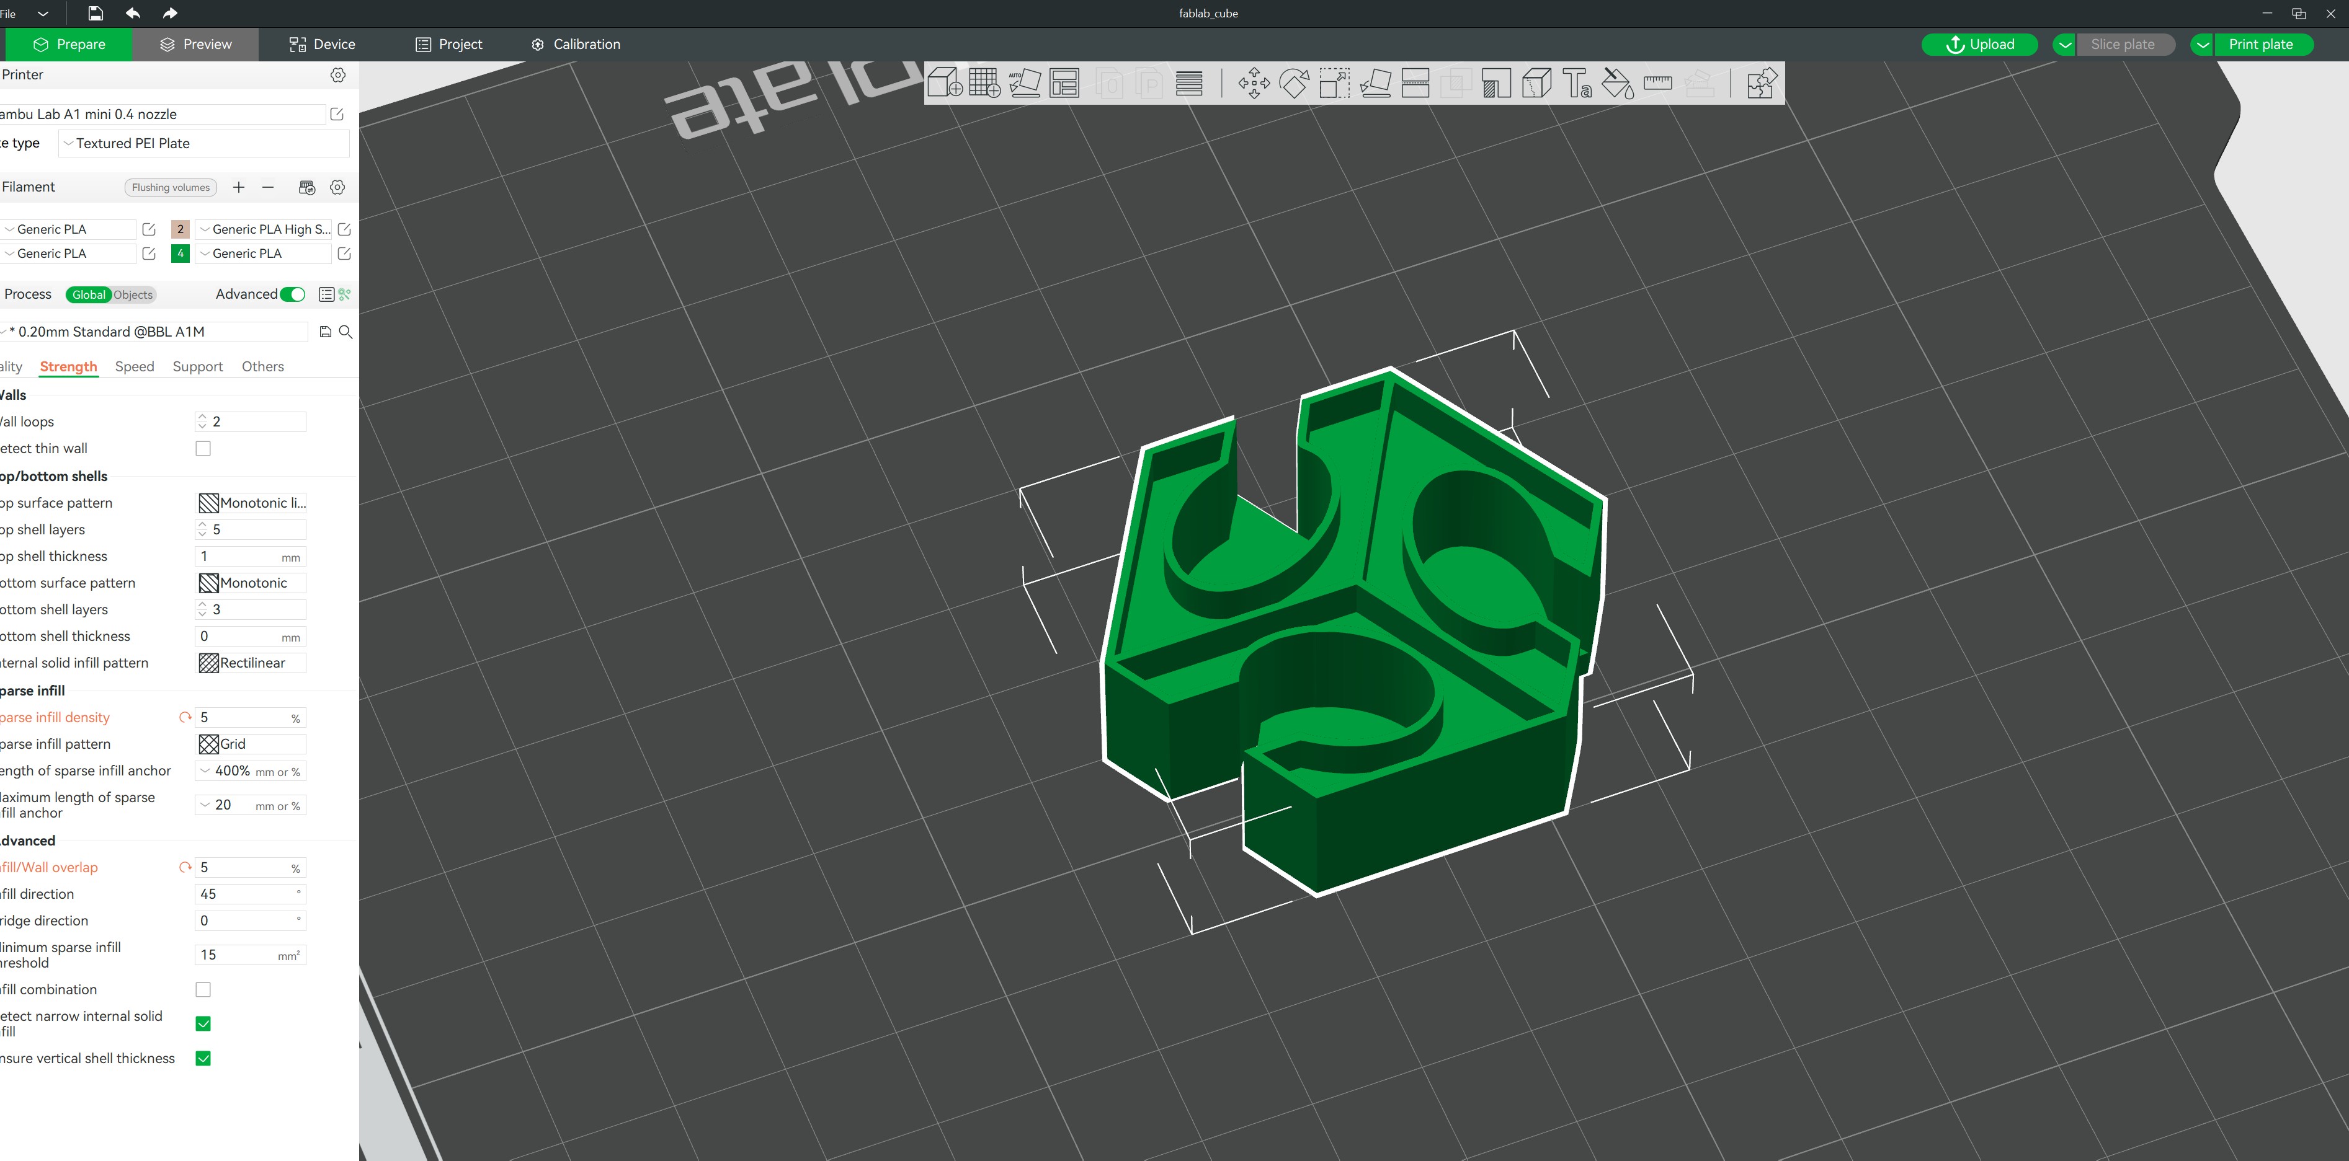
Task: Switch to the Prepare tab
Action: pos(68,45)
